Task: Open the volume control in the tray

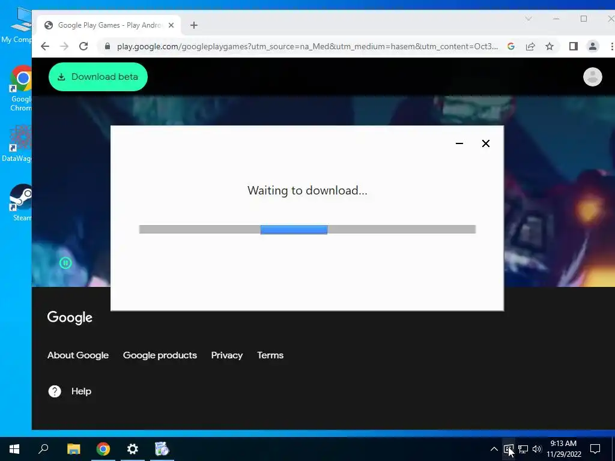Action: click(x=536, y=449)
